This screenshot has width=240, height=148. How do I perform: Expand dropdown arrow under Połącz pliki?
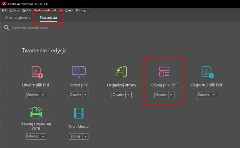86,95
